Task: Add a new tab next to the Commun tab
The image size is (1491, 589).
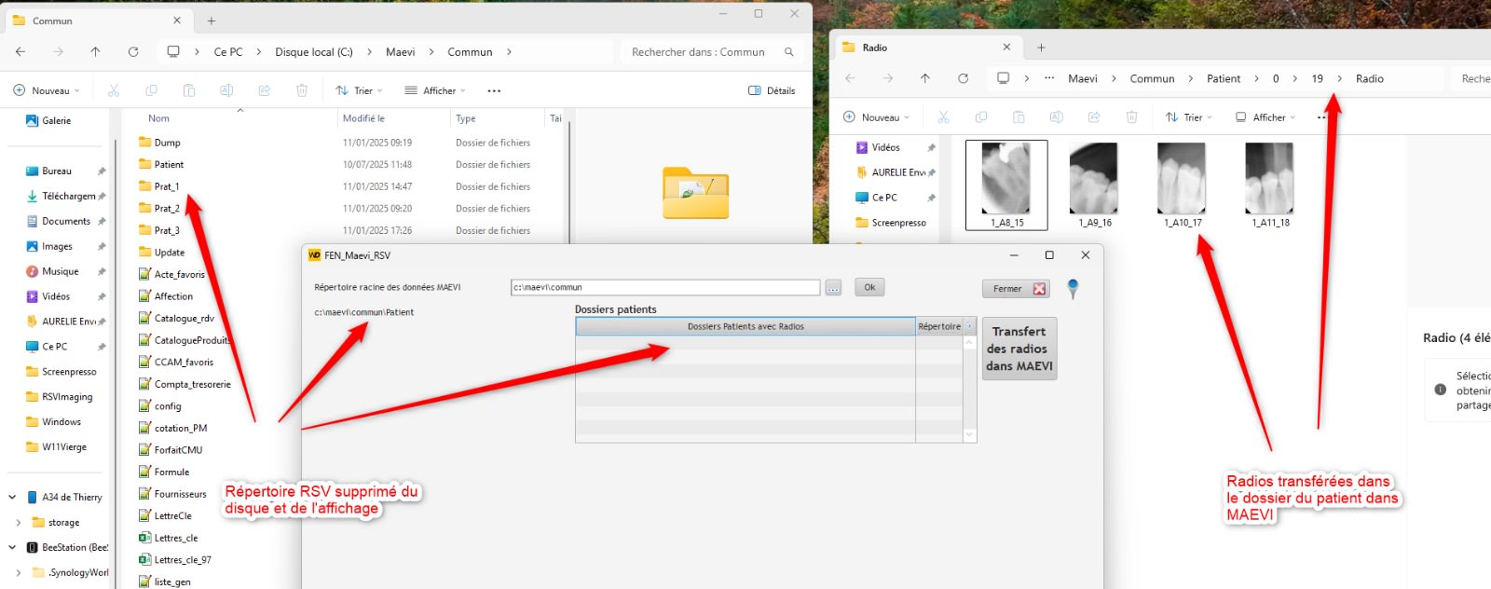Action: [212, 21]
